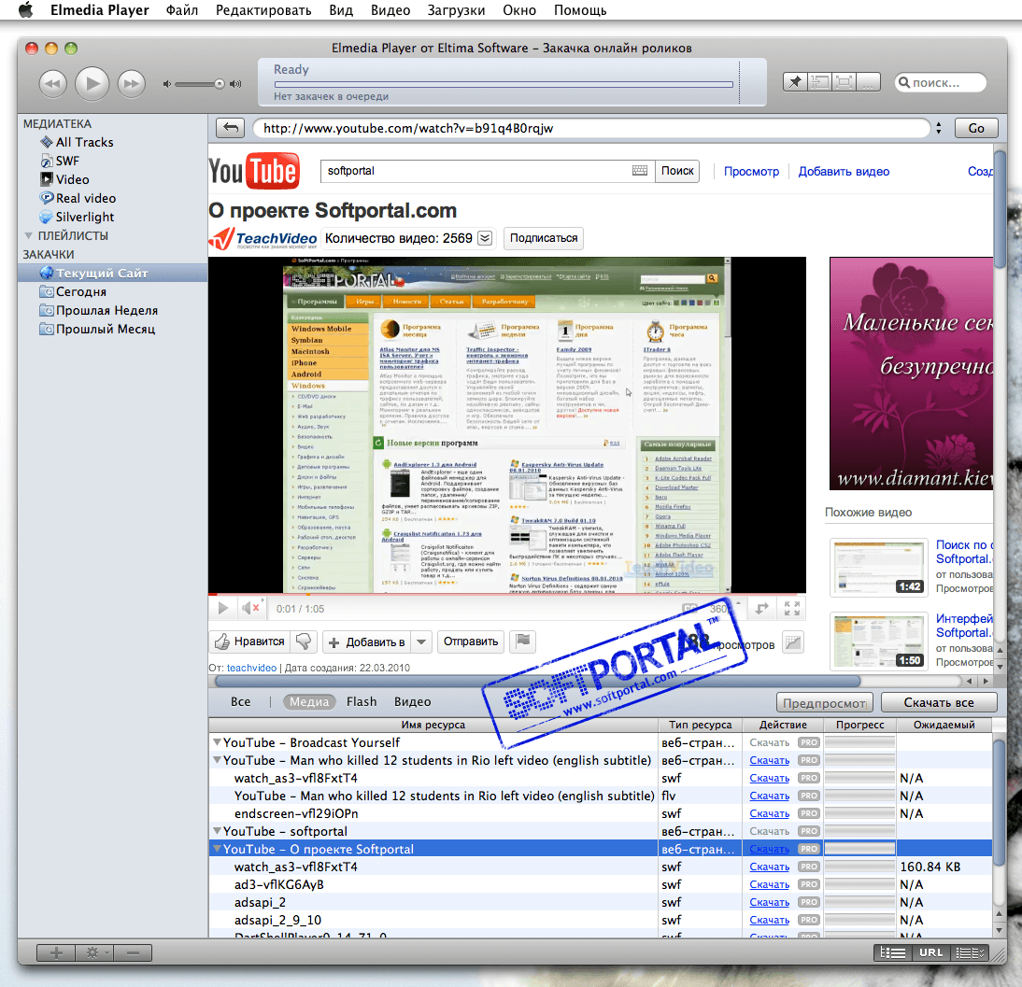This screenshot has width=1022, height=987.
Task: Click the add plus button at bottom
Action: (x=56, y=953)
